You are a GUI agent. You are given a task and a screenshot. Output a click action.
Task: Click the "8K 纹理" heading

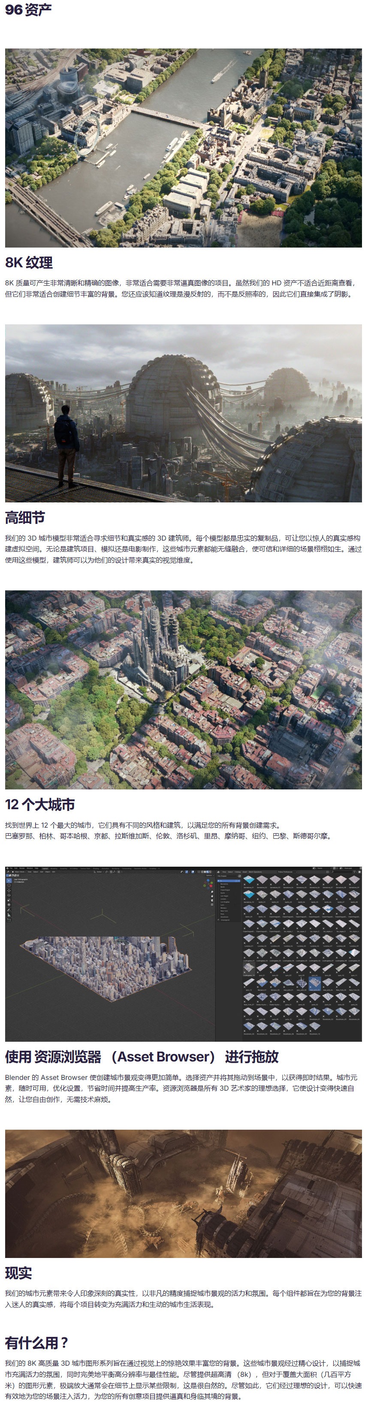[x=29, y=263]
